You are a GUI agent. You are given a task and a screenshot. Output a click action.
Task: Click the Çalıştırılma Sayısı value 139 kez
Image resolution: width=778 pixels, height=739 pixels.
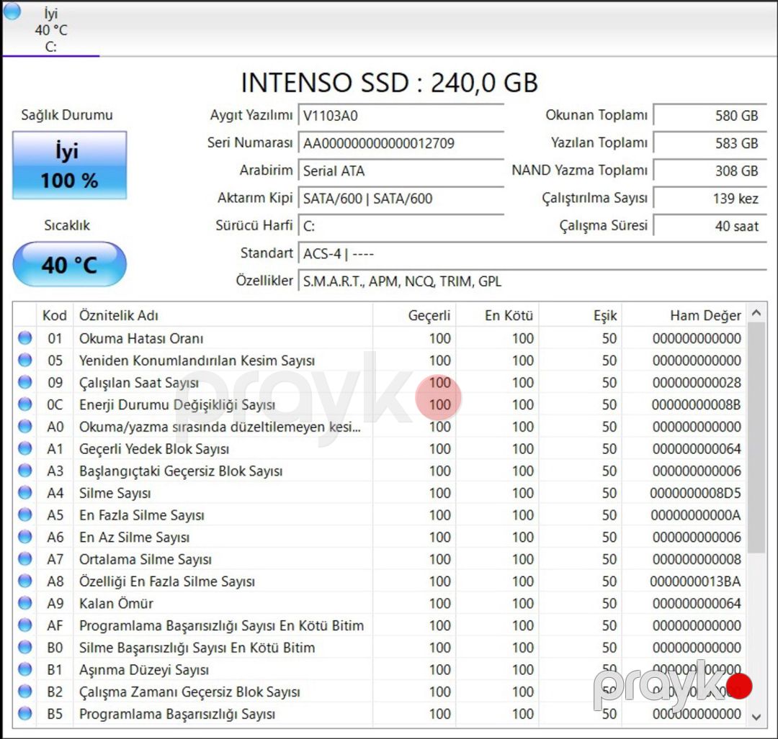click(x=710, y=199)
